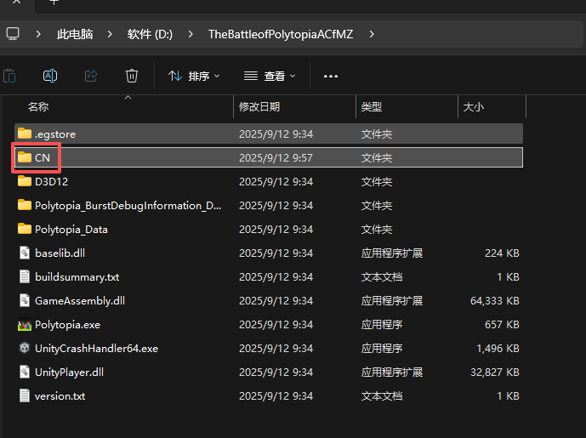Select the file name UnityCrashHandler64.exe

tap(96, 349)
